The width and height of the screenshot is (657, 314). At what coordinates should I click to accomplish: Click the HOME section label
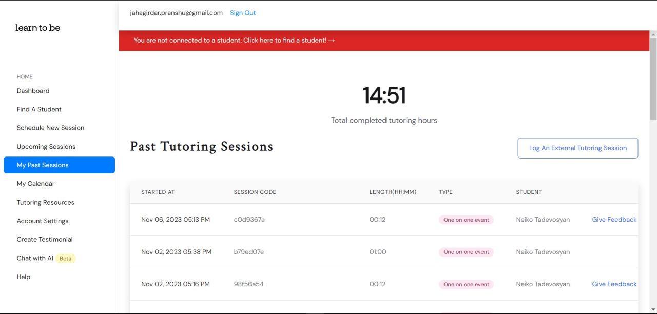coord(25,77)
